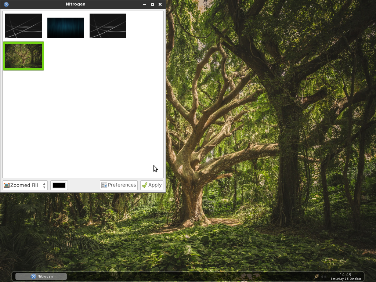Click the volume speaker icon in system tray

coord(323,276)
